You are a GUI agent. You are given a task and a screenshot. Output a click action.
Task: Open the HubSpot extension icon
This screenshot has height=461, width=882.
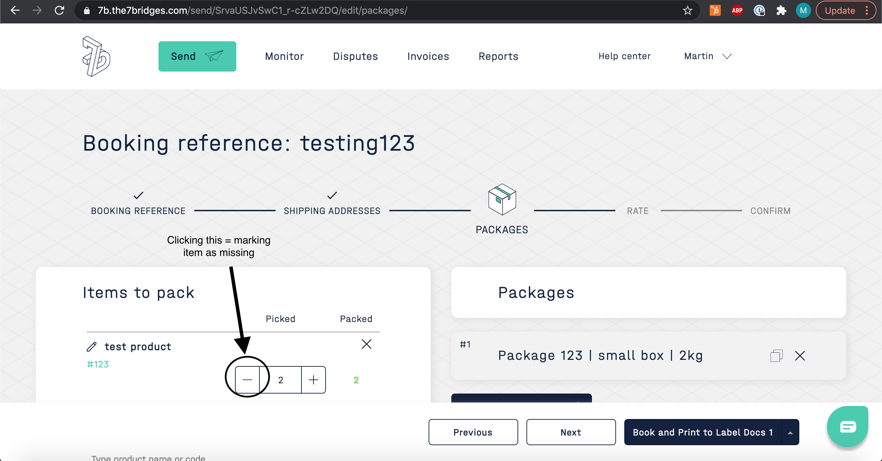(715, 11)
